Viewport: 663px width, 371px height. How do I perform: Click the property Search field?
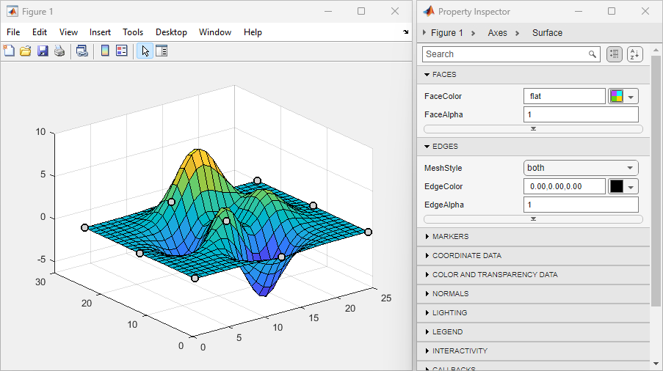505,54
